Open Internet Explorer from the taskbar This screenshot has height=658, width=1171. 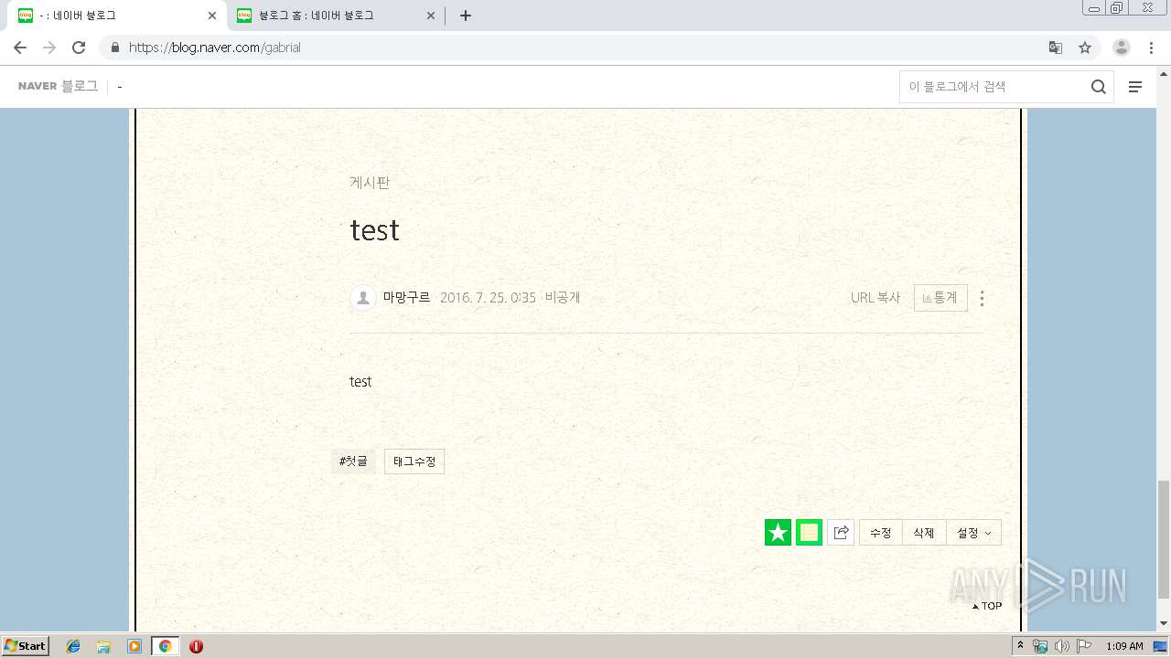click(x=73, y=646)
